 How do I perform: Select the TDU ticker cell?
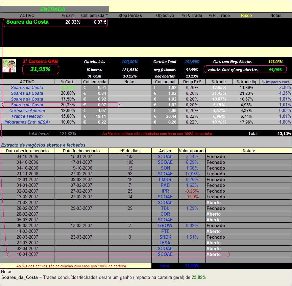coord(165,208)
